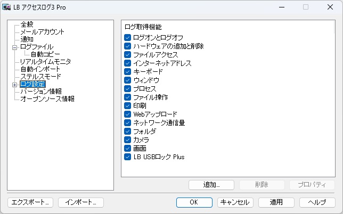Open リアルタイムモニタ settings
343x214 pixels.
[x=45, y=62]
